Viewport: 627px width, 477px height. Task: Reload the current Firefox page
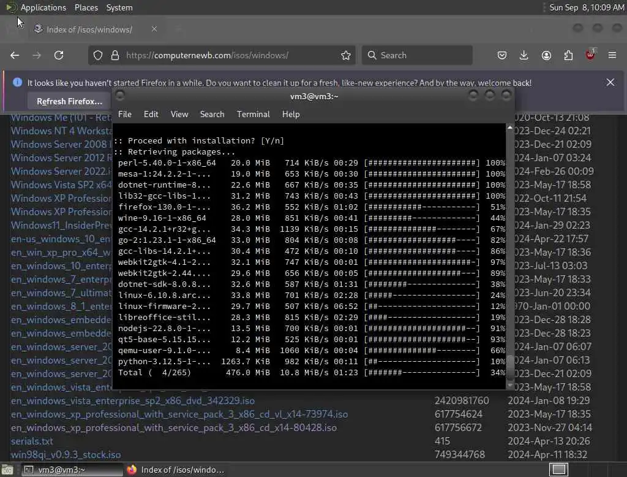59,55
